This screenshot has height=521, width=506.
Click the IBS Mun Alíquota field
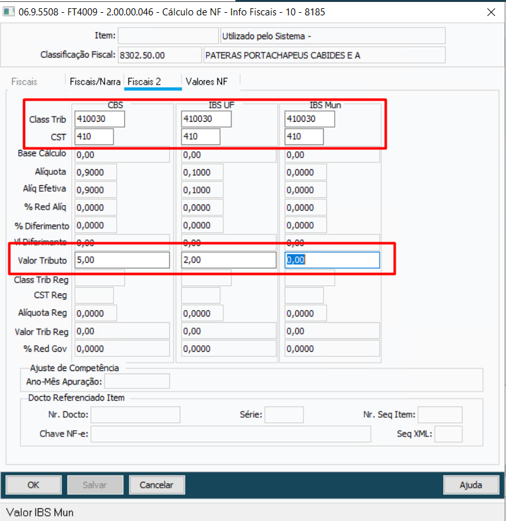click(305, 172)
